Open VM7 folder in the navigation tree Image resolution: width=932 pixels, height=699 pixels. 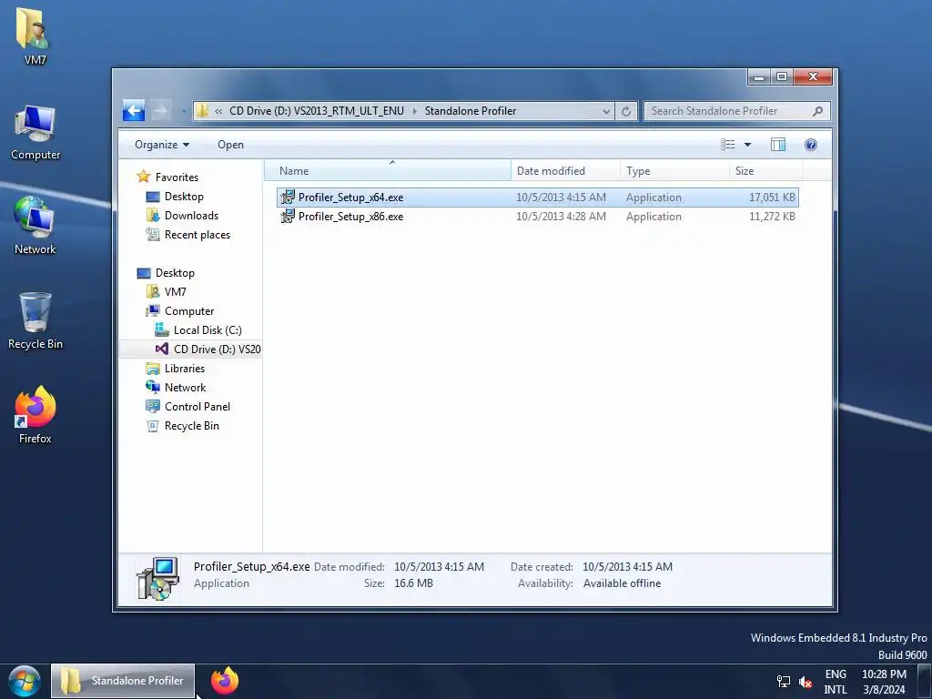[x=175, y=292]
